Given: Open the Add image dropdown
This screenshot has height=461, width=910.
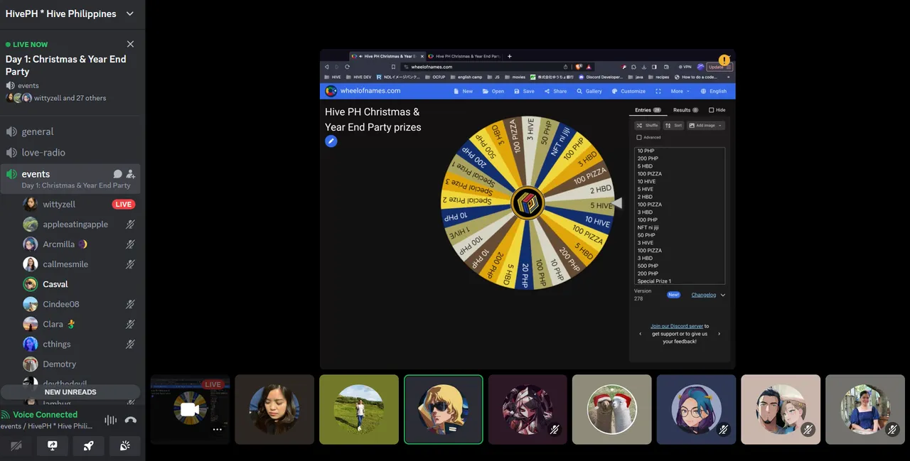Looking at the screenshot, I should coord(705,125).
